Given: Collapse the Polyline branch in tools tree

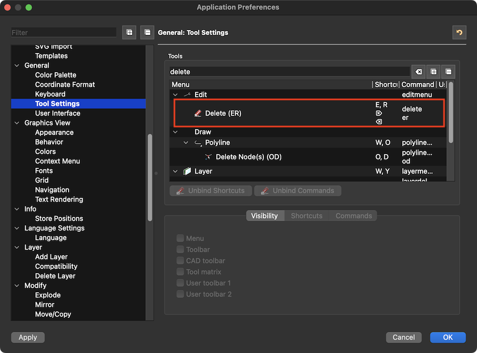Looking at the screenshot, I should [186, 142].
